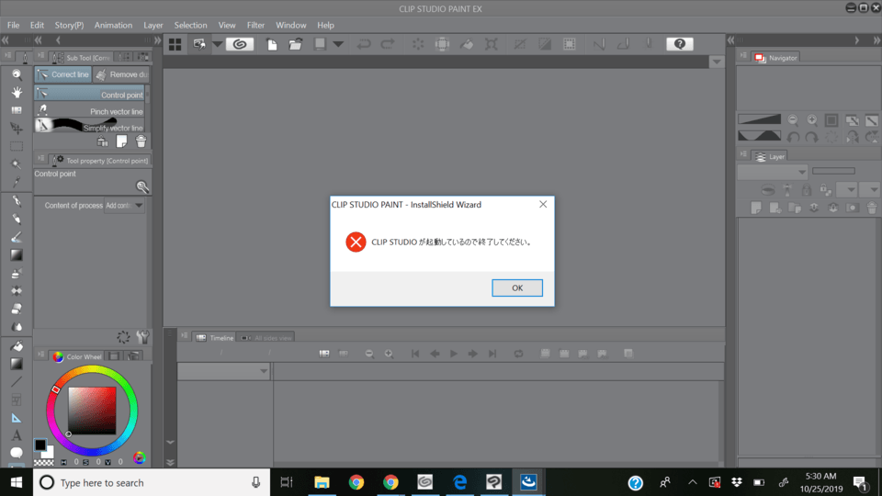Open the Filter menu
Screen dimensions: 882x496
[255, 26]
